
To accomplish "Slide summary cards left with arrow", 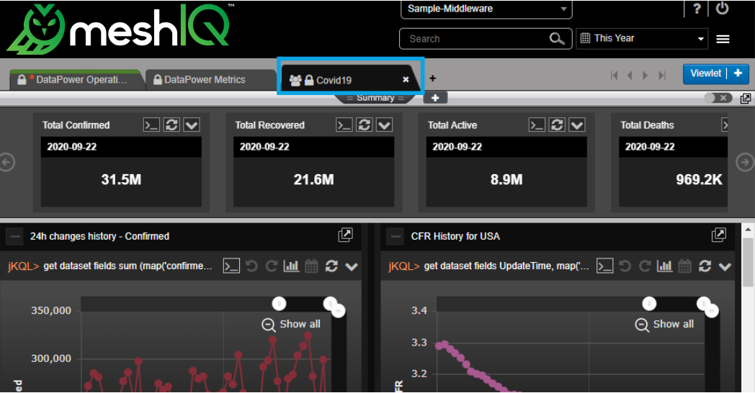I will pos(6,162).
